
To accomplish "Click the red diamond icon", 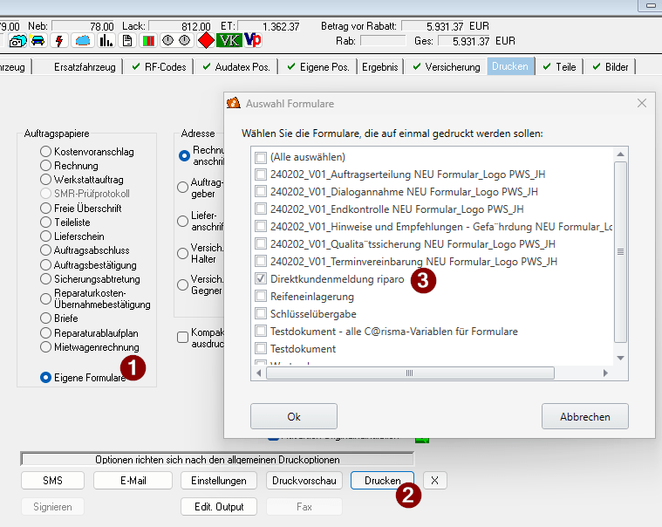I will tap(206, 41).
